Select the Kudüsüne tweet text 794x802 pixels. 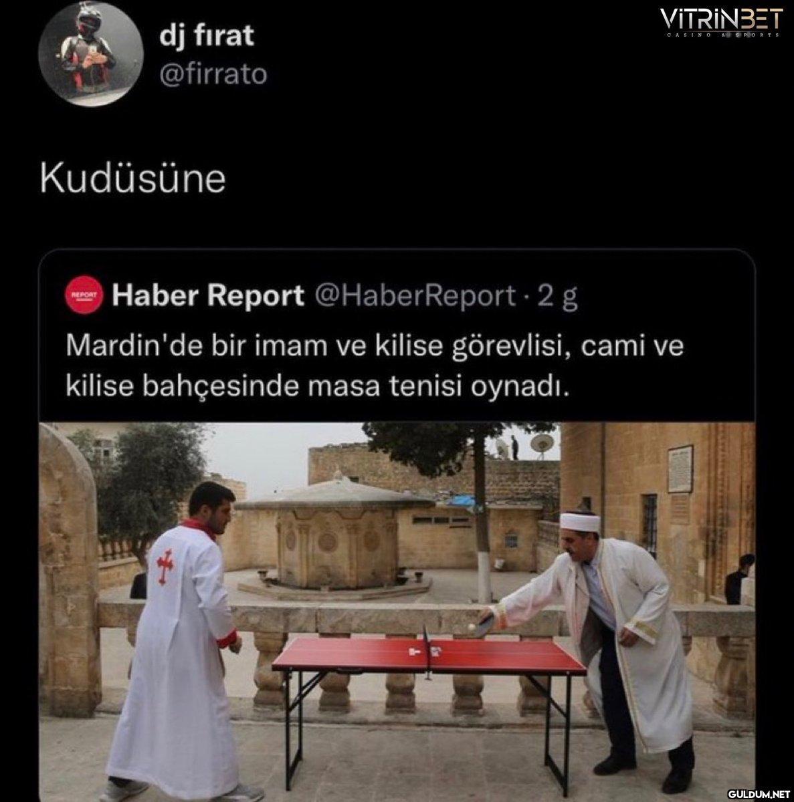click(x=133, y=178)
